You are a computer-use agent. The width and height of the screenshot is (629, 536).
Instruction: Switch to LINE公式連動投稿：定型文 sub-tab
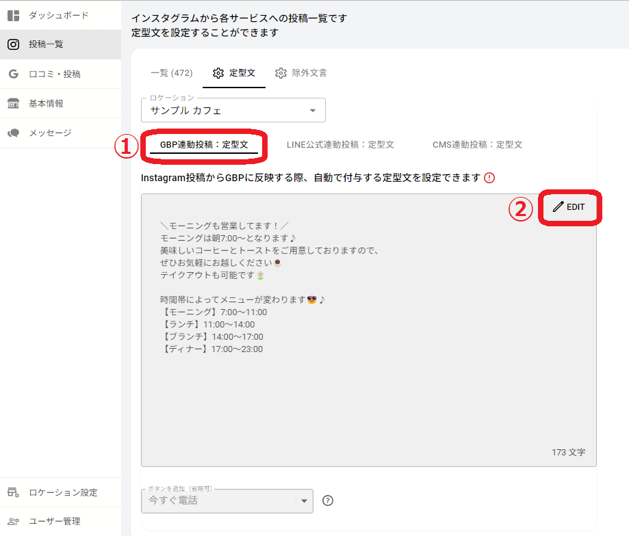tap(340, 145)
